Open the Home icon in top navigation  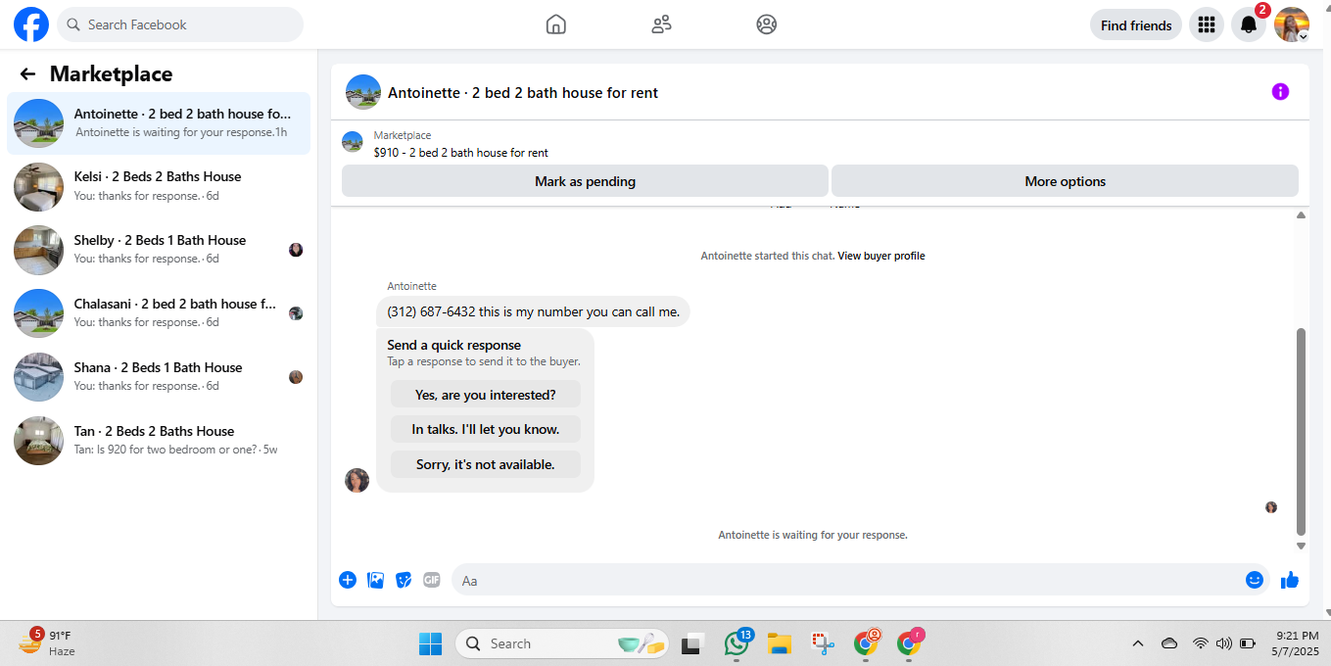[x=555, y=24]
